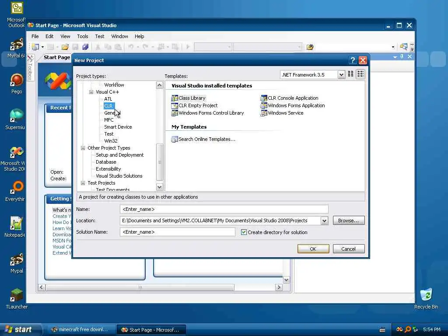
Task: Select the Windows Forms Application template
Action: (x=293, y=105)
